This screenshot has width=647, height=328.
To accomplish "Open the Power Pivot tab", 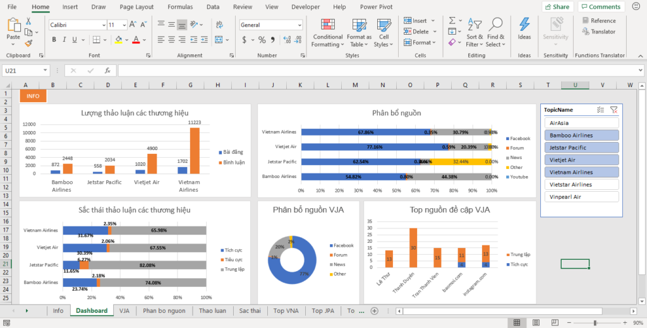I will pyautogui.click(x=377, y=7).
